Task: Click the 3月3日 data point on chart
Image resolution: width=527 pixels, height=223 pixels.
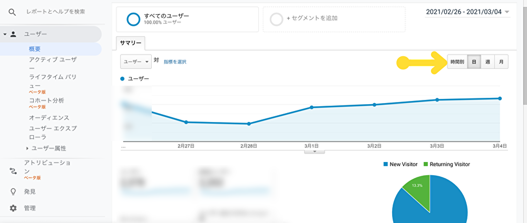Action: (x=437, y=100)
